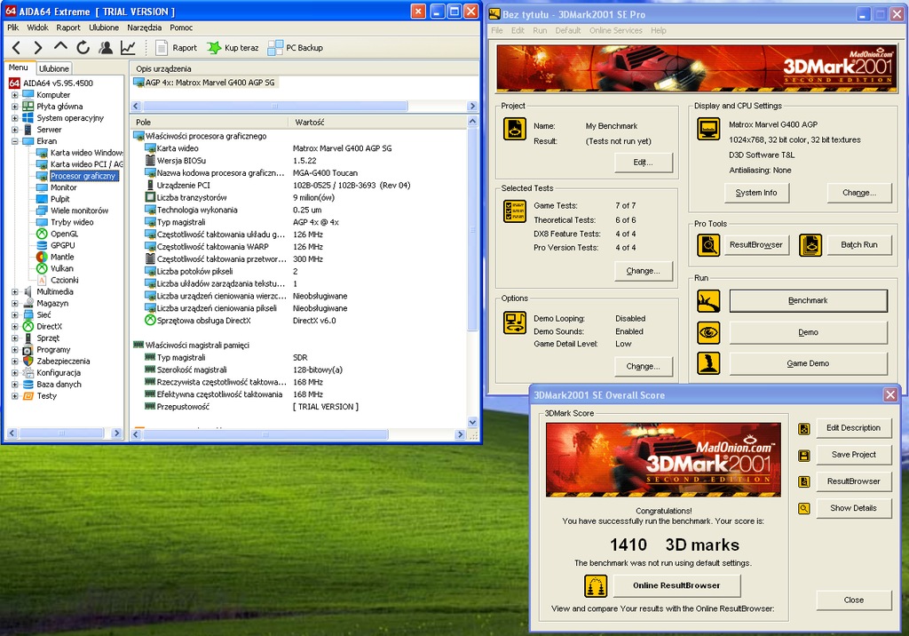Screen dimensions: 909x636
Task: Click the Options demo settings icon
Action: (x=514, y=322)
